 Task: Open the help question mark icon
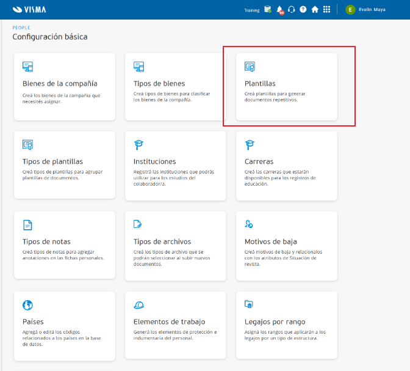click(x=303, y=10)
